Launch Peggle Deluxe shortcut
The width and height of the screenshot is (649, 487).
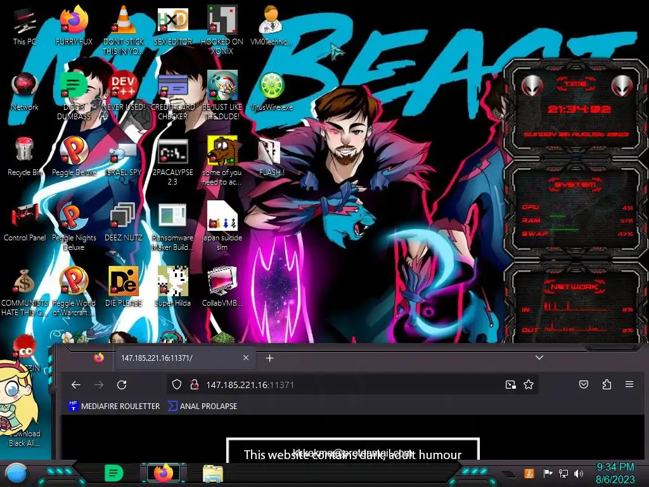[x=74, y=157]
